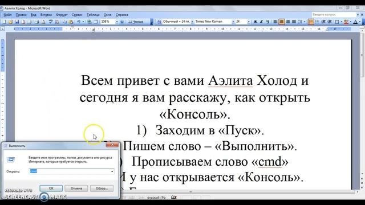Viewport: 365px width, 205px height.
Task: Toggle the numbered list button
Action: click(311, 22)
